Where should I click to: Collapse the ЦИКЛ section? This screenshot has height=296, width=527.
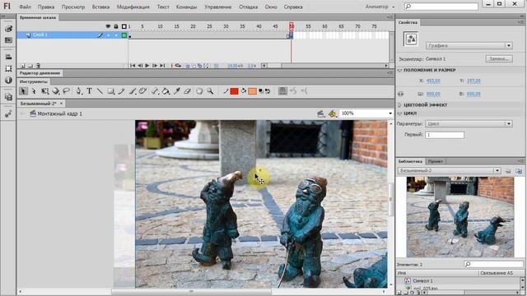click(400, 113)
